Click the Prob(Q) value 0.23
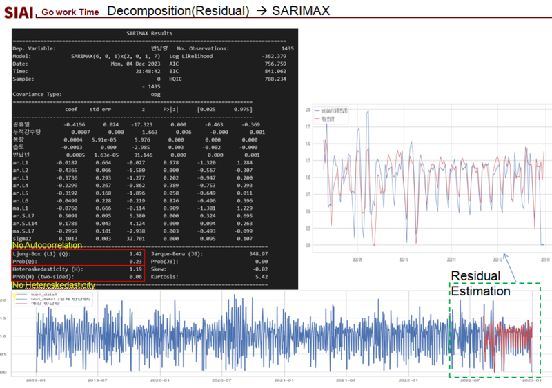 pyautogui.click(x=136, y=262)
